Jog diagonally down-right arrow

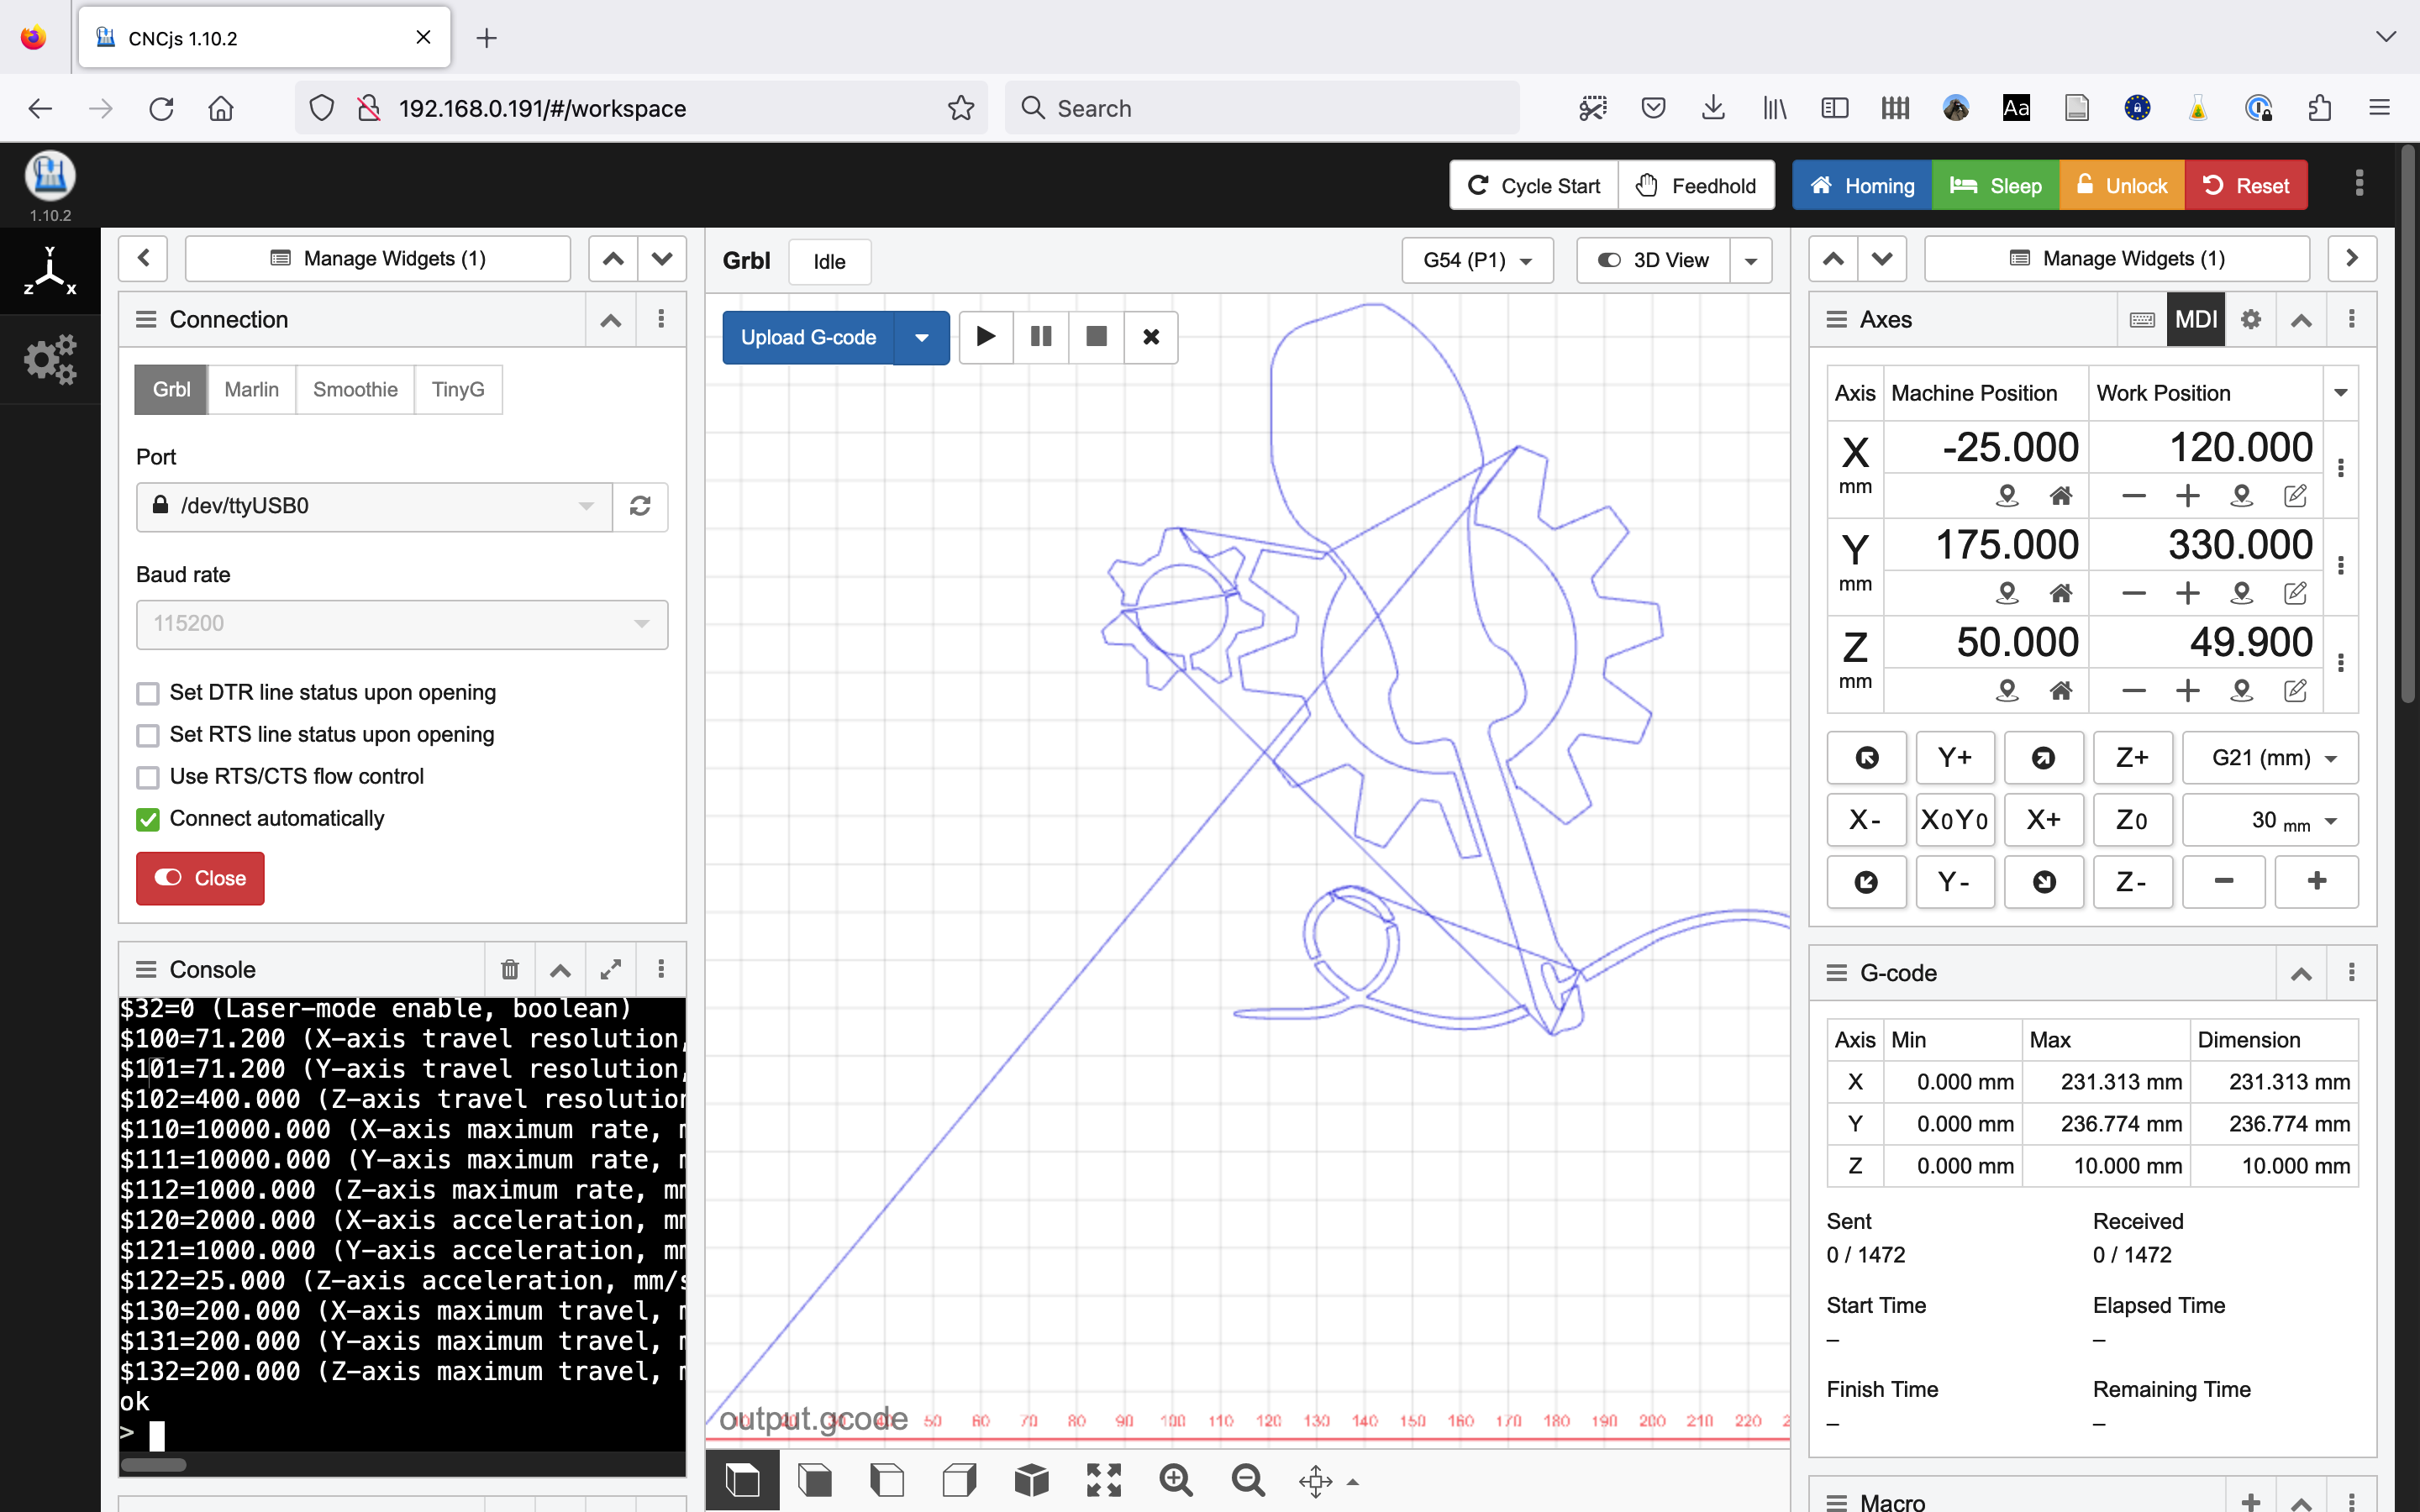(2044, 881)
